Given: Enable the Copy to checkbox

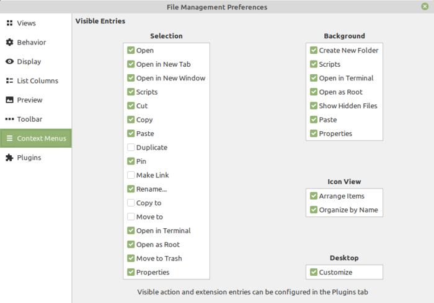Looking at the screenshot, I should coord(131,203).
